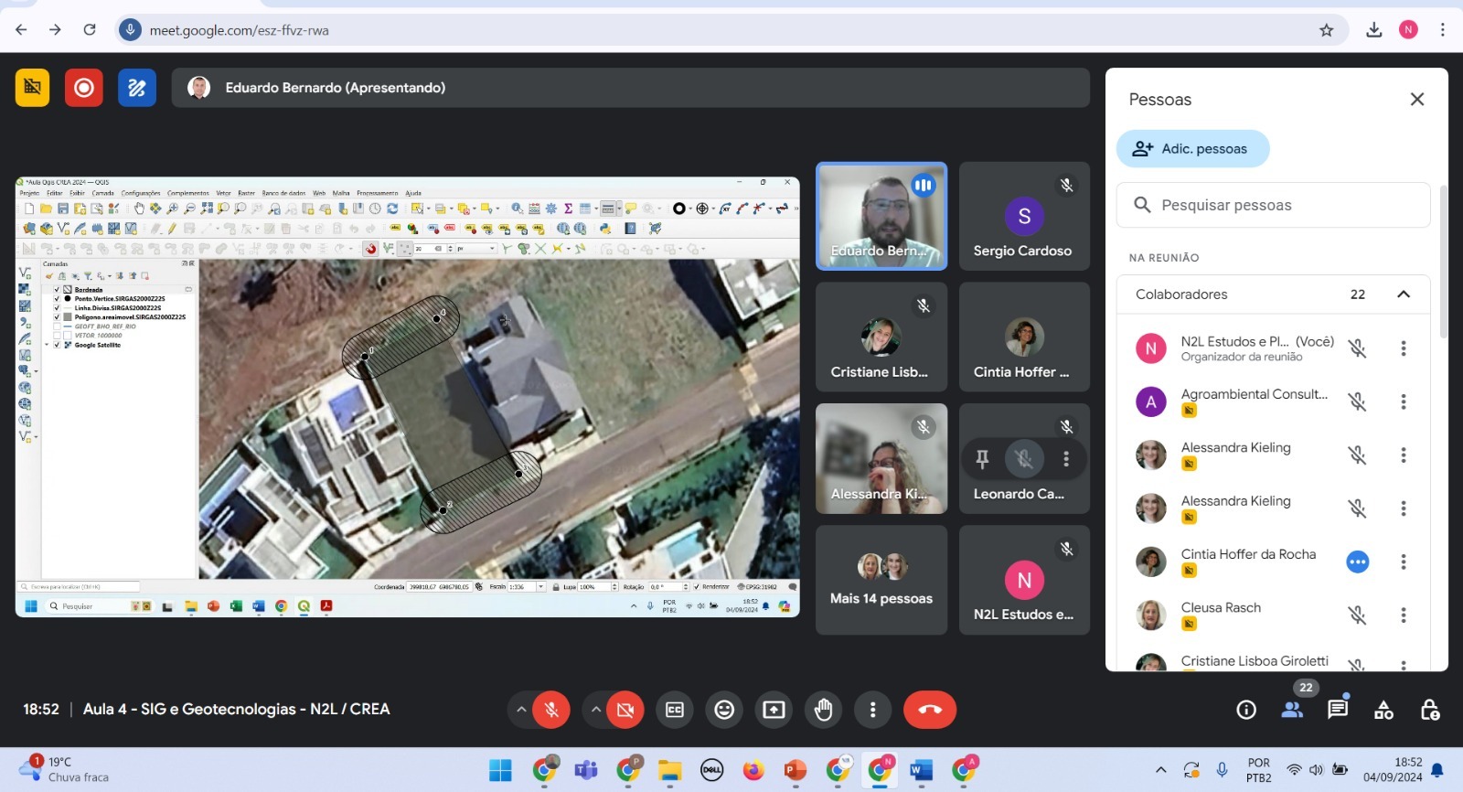Mute Cleusa Rasch in people list
This screenshot has width=1463, height=792.
tap(1357, 615)
